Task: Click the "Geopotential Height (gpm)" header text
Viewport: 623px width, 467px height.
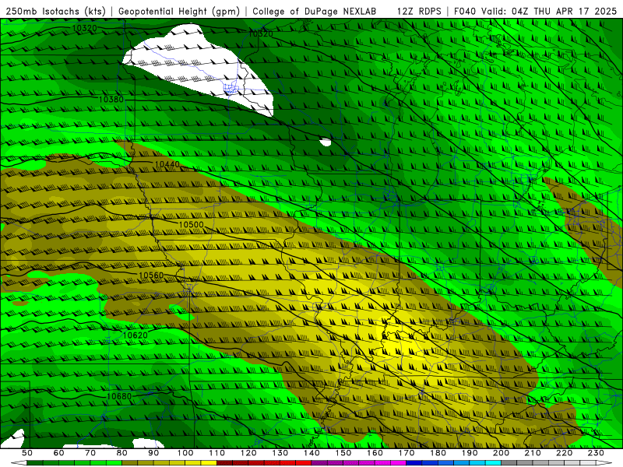Action: (x=179, y=11)
